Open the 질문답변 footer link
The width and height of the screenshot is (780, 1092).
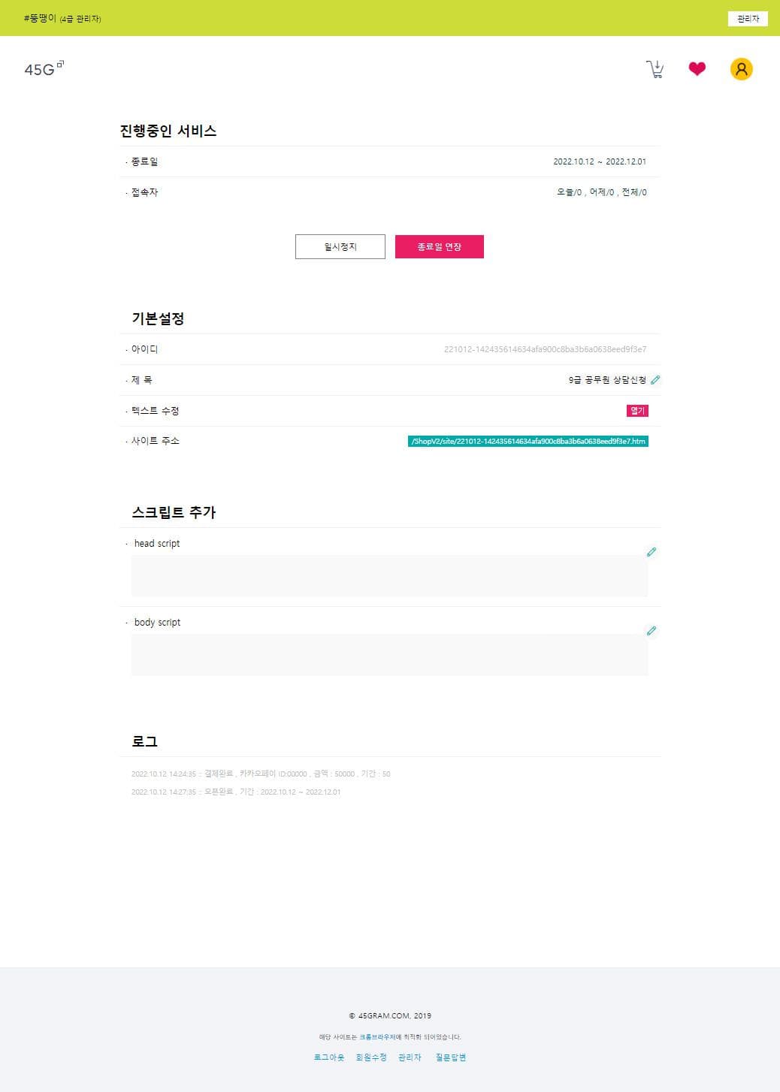click(451, 1057)
